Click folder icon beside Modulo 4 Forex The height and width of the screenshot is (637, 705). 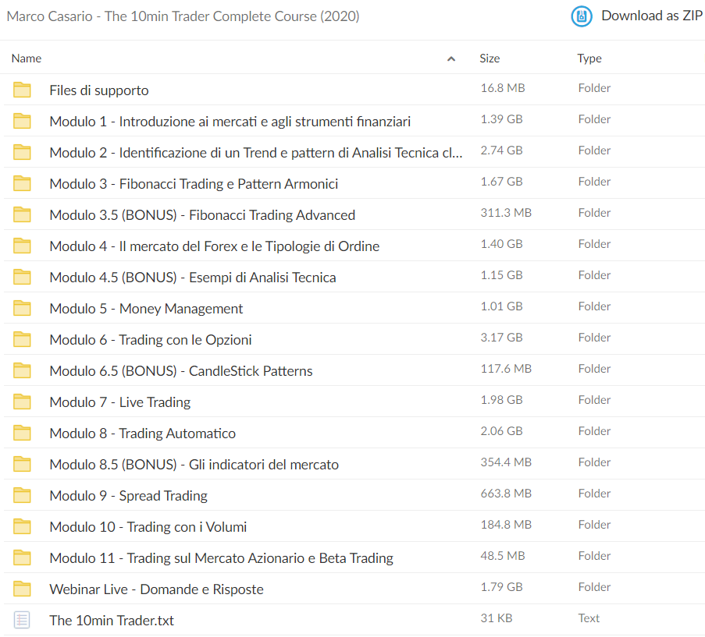tap(22, 246)
